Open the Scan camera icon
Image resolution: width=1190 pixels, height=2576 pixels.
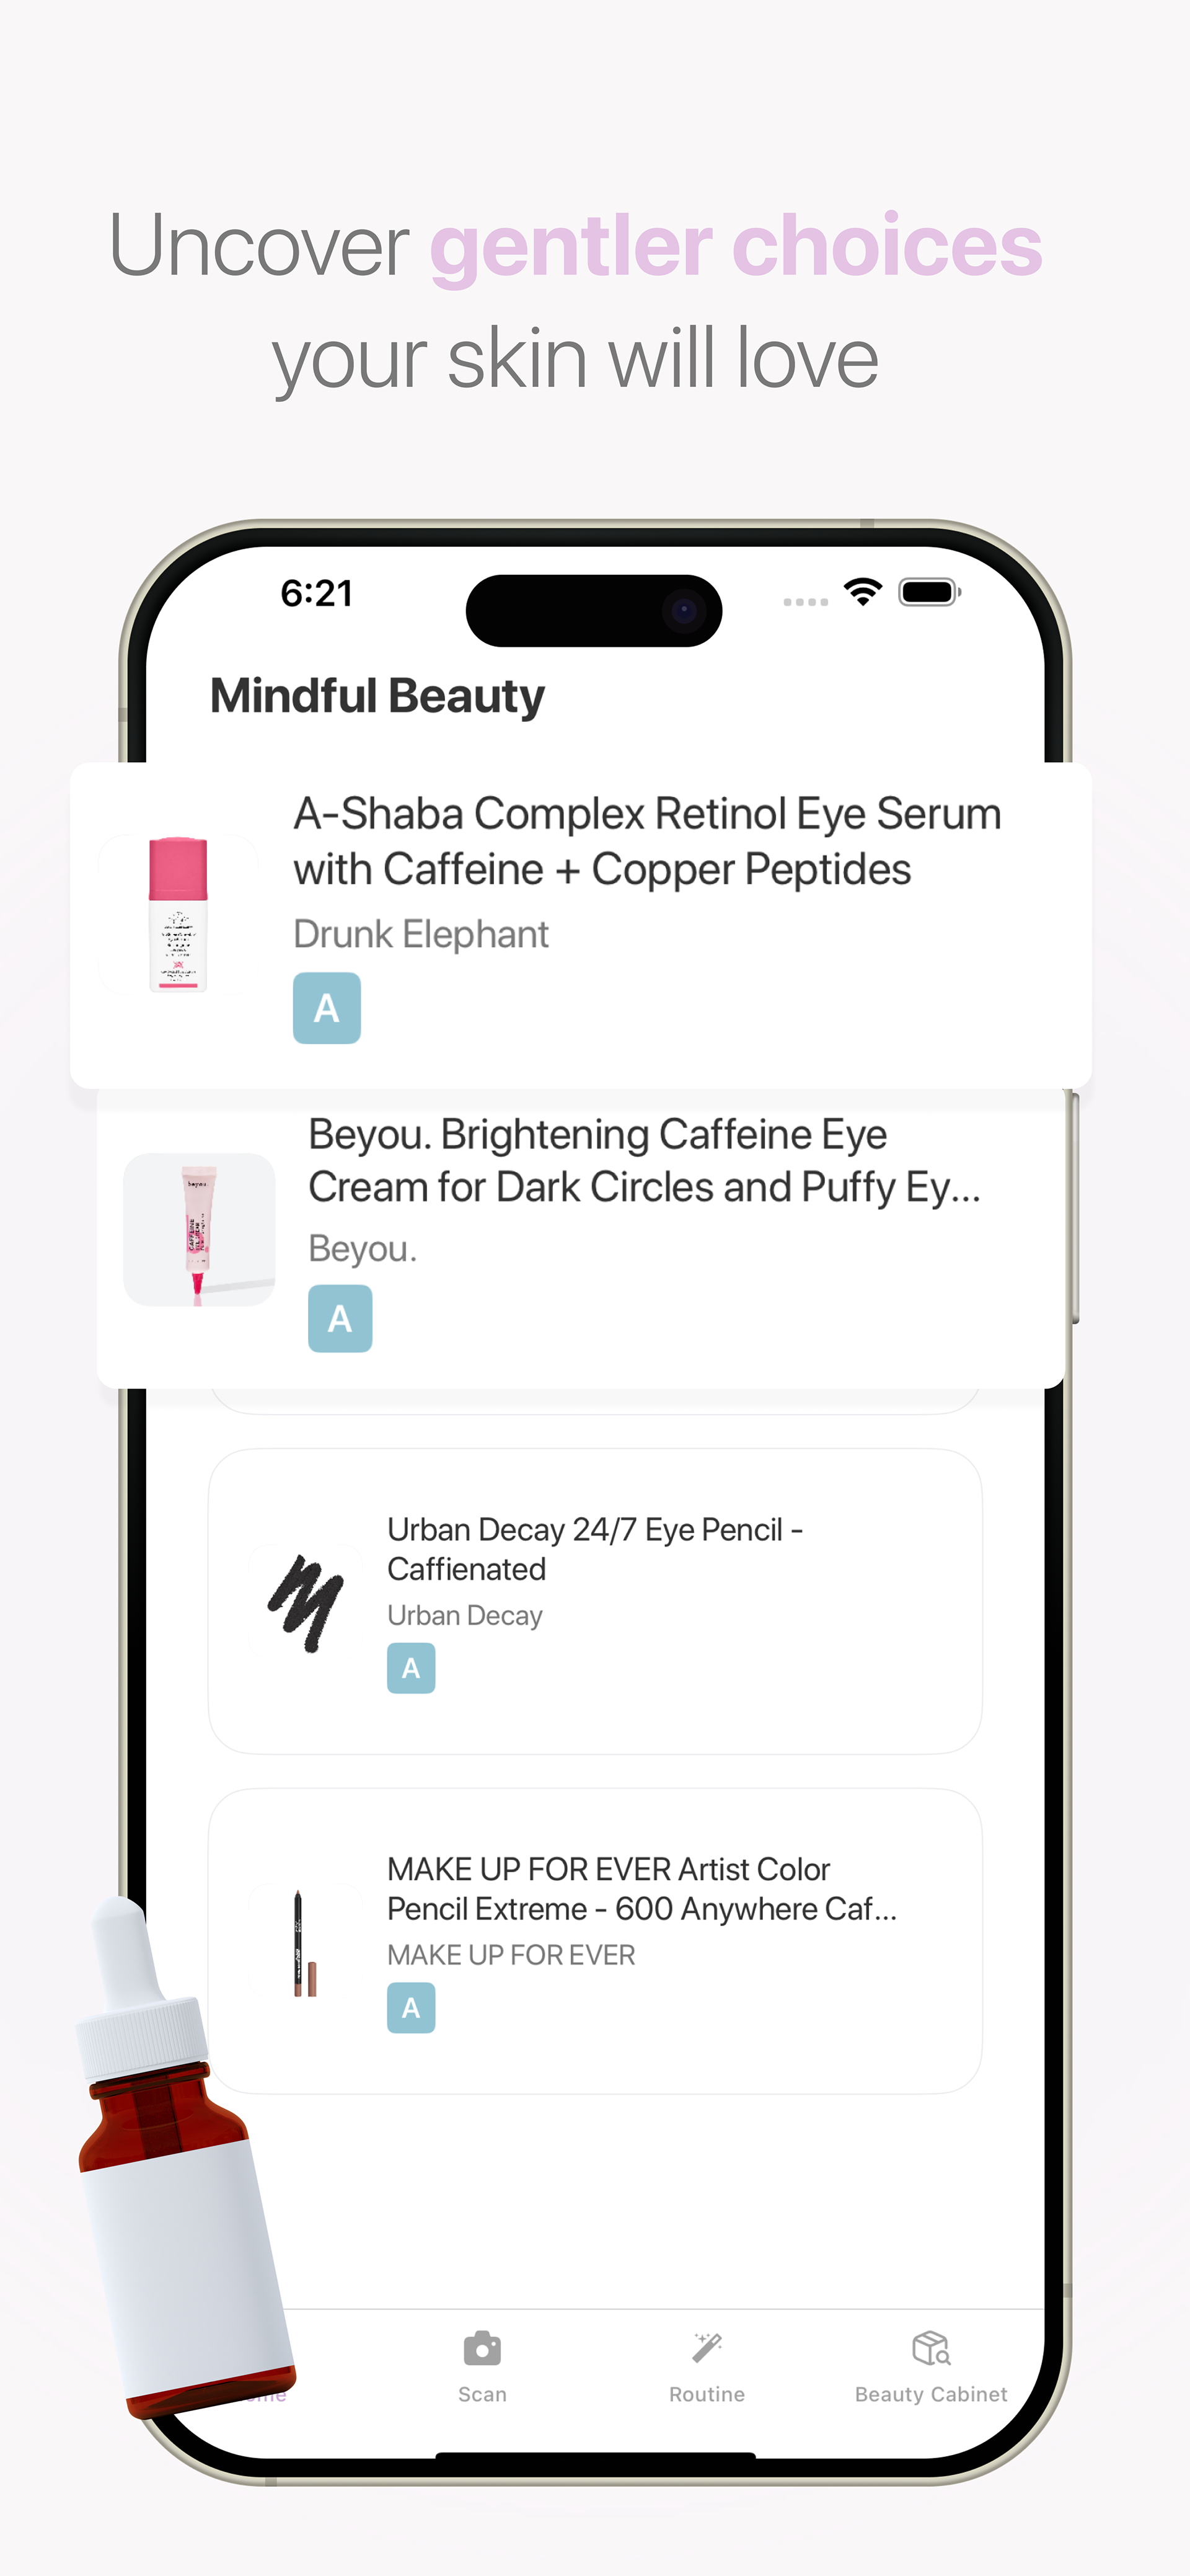[482, 2348]
